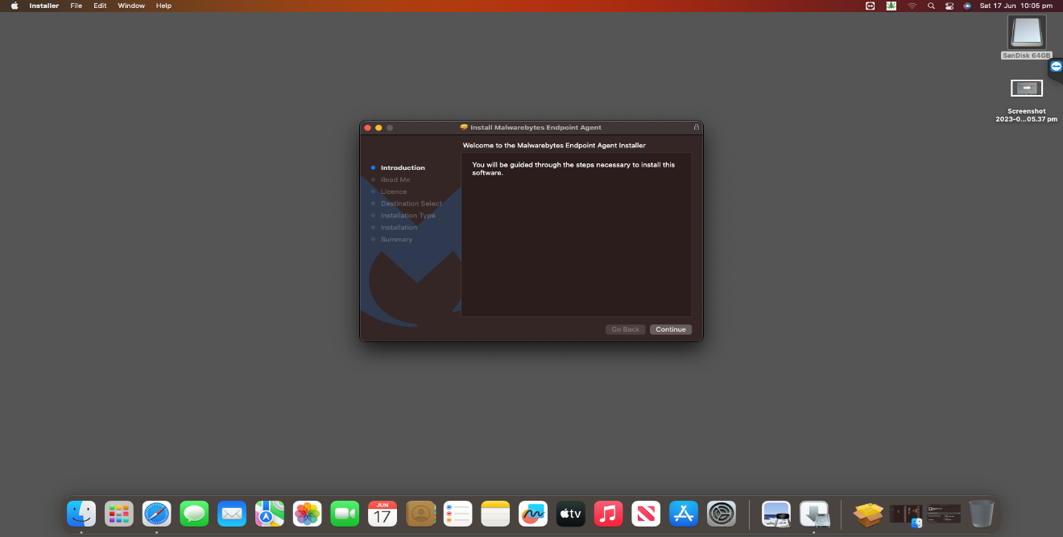1063x537 pixels.
Task: Click the Read Me step label
Action: (x=395, y=180)
